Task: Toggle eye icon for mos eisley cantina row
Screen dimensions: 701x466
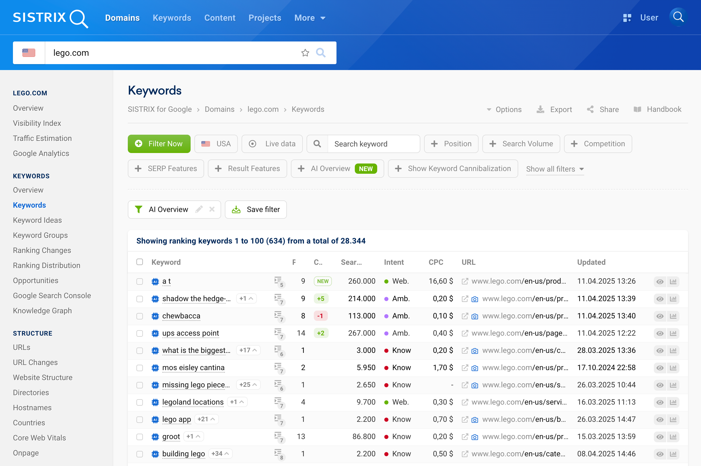Action: (x=660, y=368)
